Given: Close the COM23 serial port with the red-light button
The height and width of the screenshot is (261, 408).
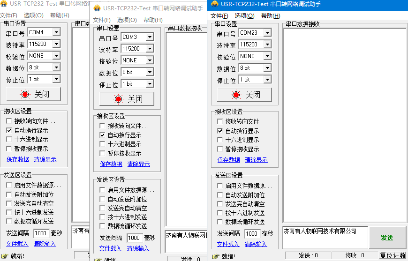Looking at the screenshot, I should [x=244, y=95].
